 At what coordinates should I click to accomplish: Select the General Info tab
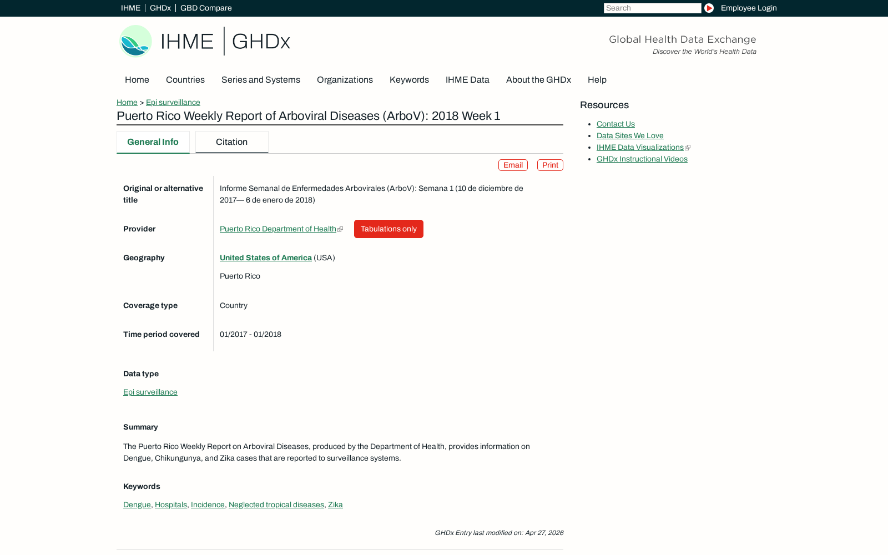pos(153,142)
